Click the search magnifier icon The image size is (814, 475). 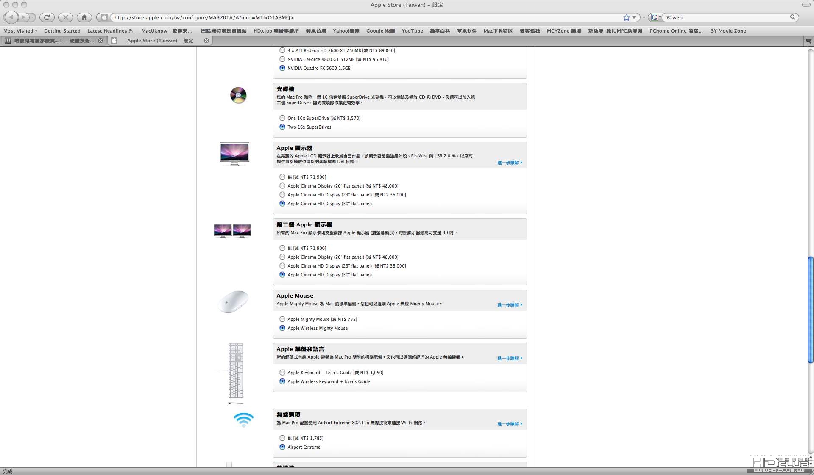(x=792, y=17)
